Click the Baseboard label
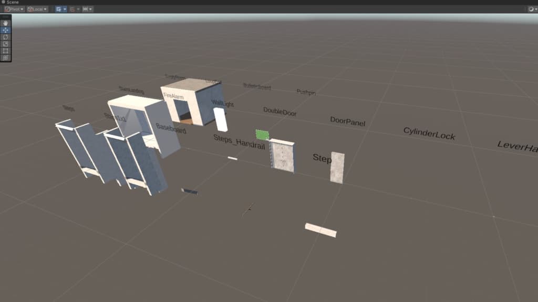 pyautogui.click(x=171, y=128)
